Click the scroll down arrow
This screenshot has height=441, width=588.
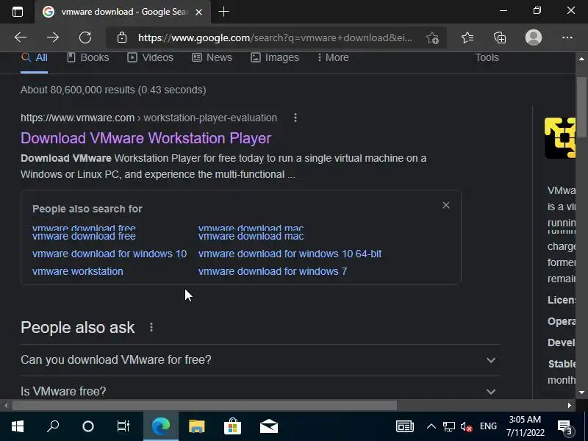click(x=581, y=392)
